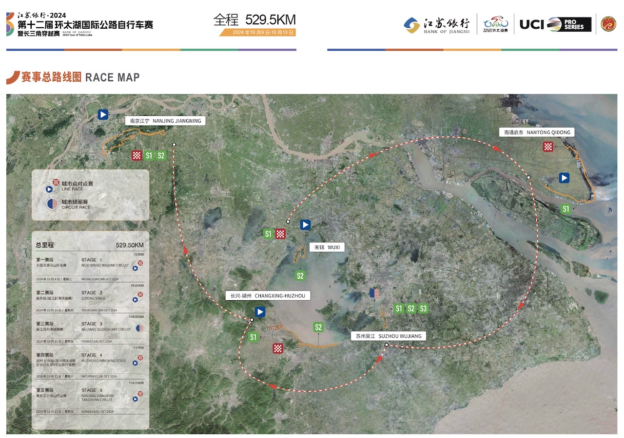Click the NANJING JIANGNING map label
Image resolution: width=624 pixels, height=438 pixels.
coord(166,121)
